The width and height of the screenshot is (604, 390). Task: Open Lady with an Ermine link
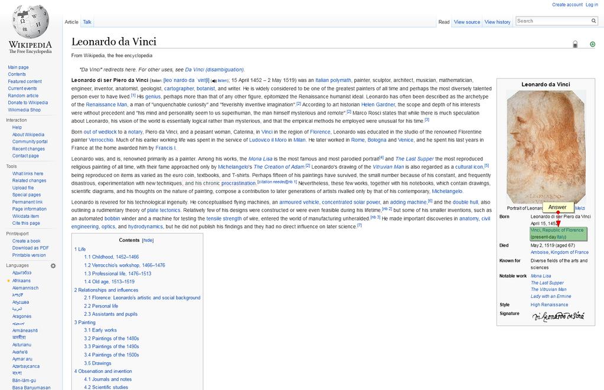coord(551,296)
